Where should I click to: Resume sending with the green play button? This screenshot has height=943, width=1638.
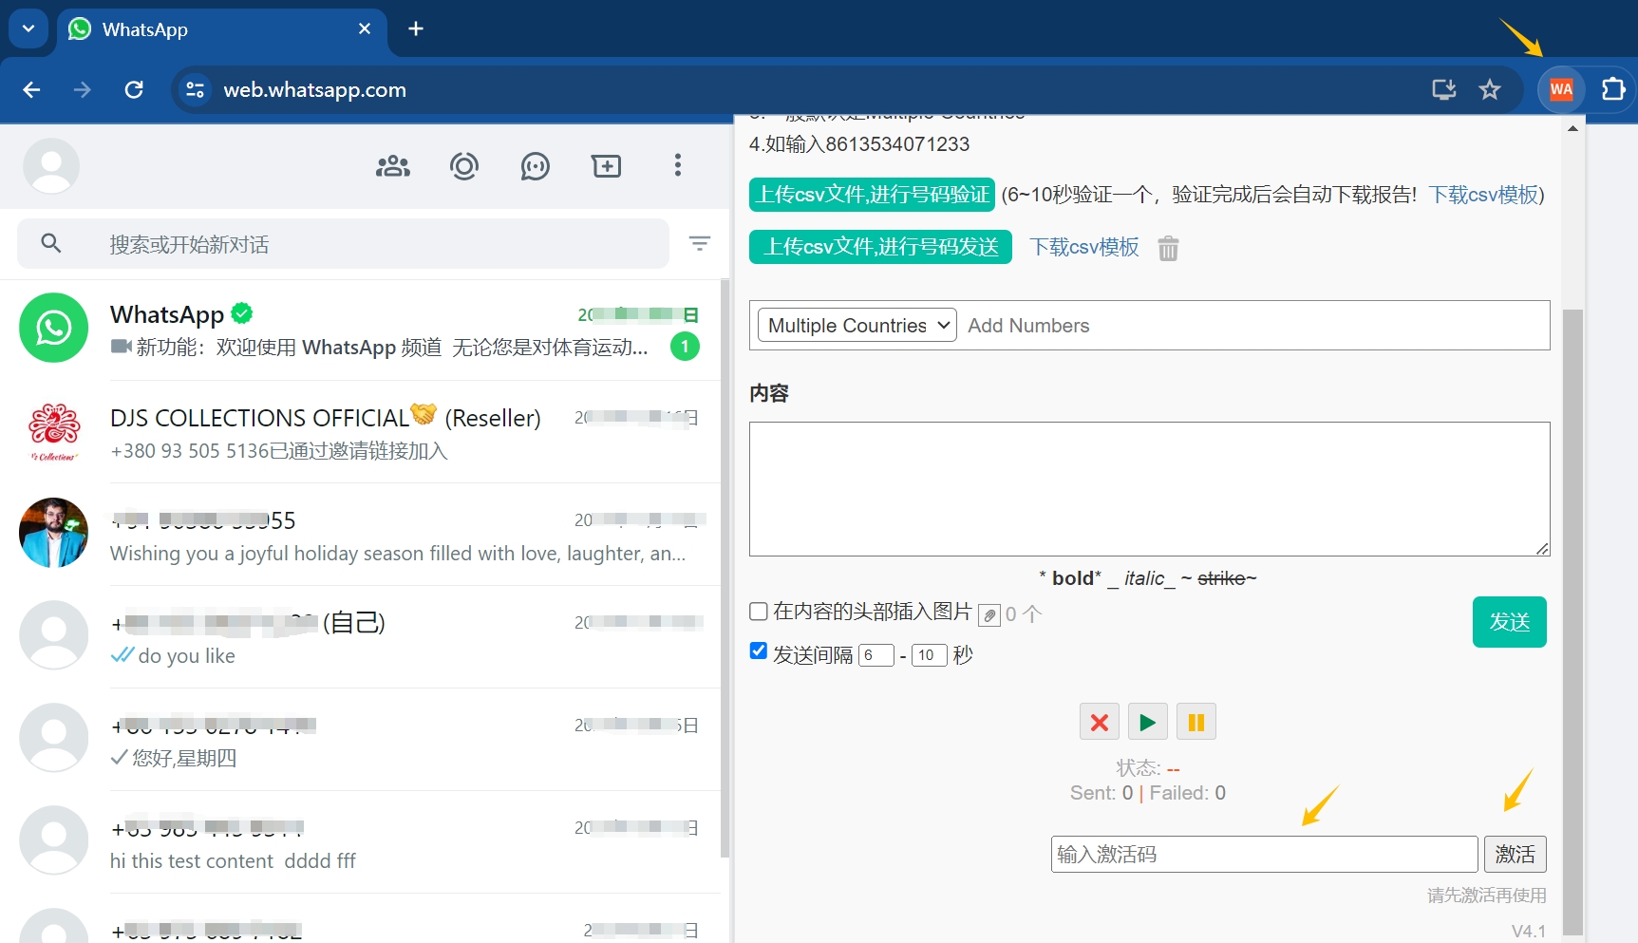click(1148, 722)
